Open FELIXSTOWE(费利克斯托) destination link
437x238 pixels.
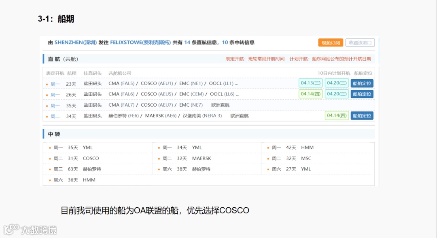[140, 42]
